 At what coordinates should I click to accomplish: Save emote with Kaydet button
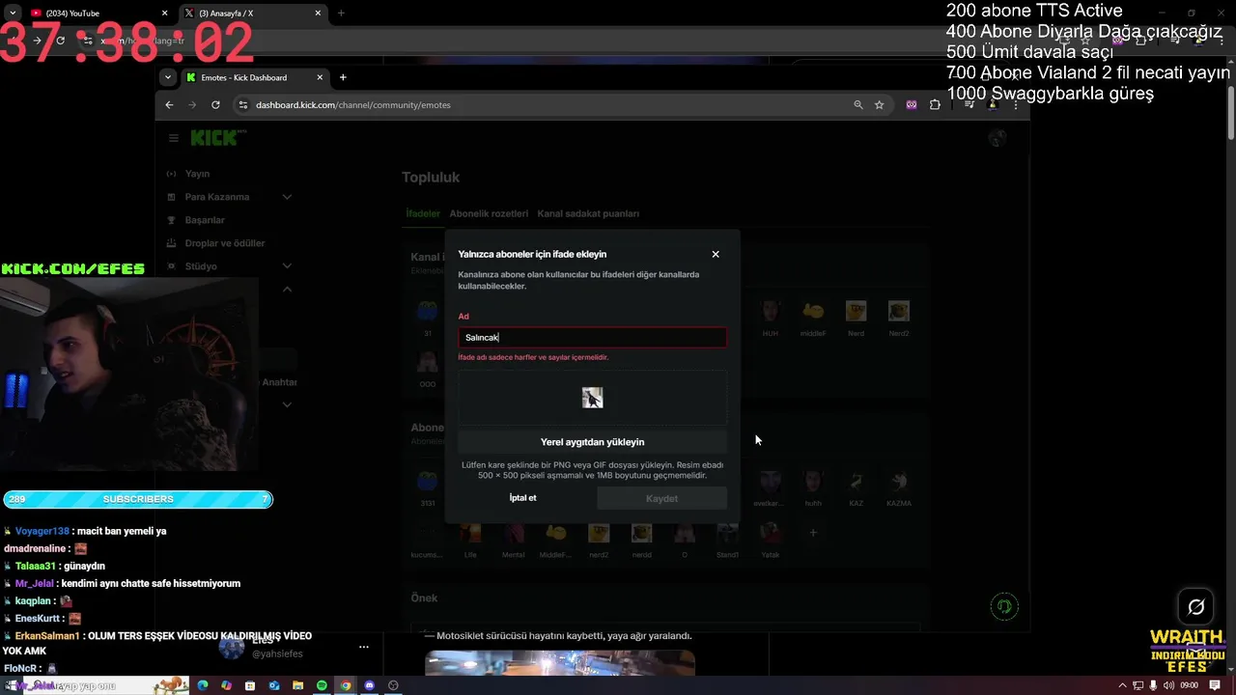pyautogui.click(x=661, y=498)
